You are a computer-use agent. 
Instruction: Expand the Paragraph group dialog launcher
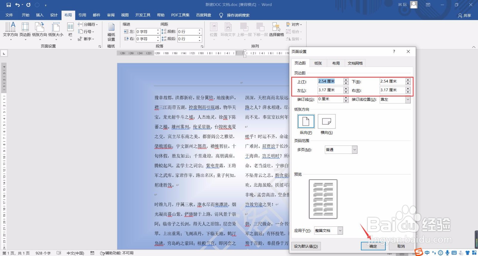[x=202, y=47]
